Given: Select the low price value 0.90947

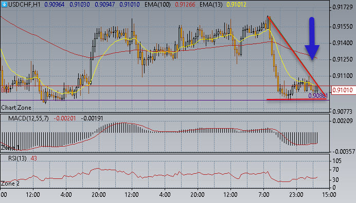Looking at the screenshot, I should tap(104, 4).
